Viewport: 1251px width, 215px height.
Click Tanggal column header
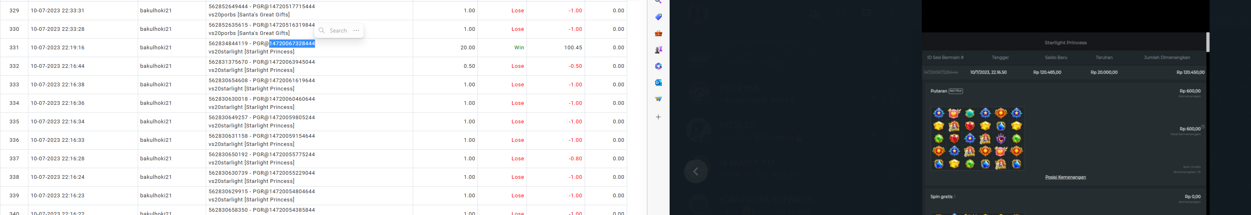pyautogui.click(x=1000, y=58)
